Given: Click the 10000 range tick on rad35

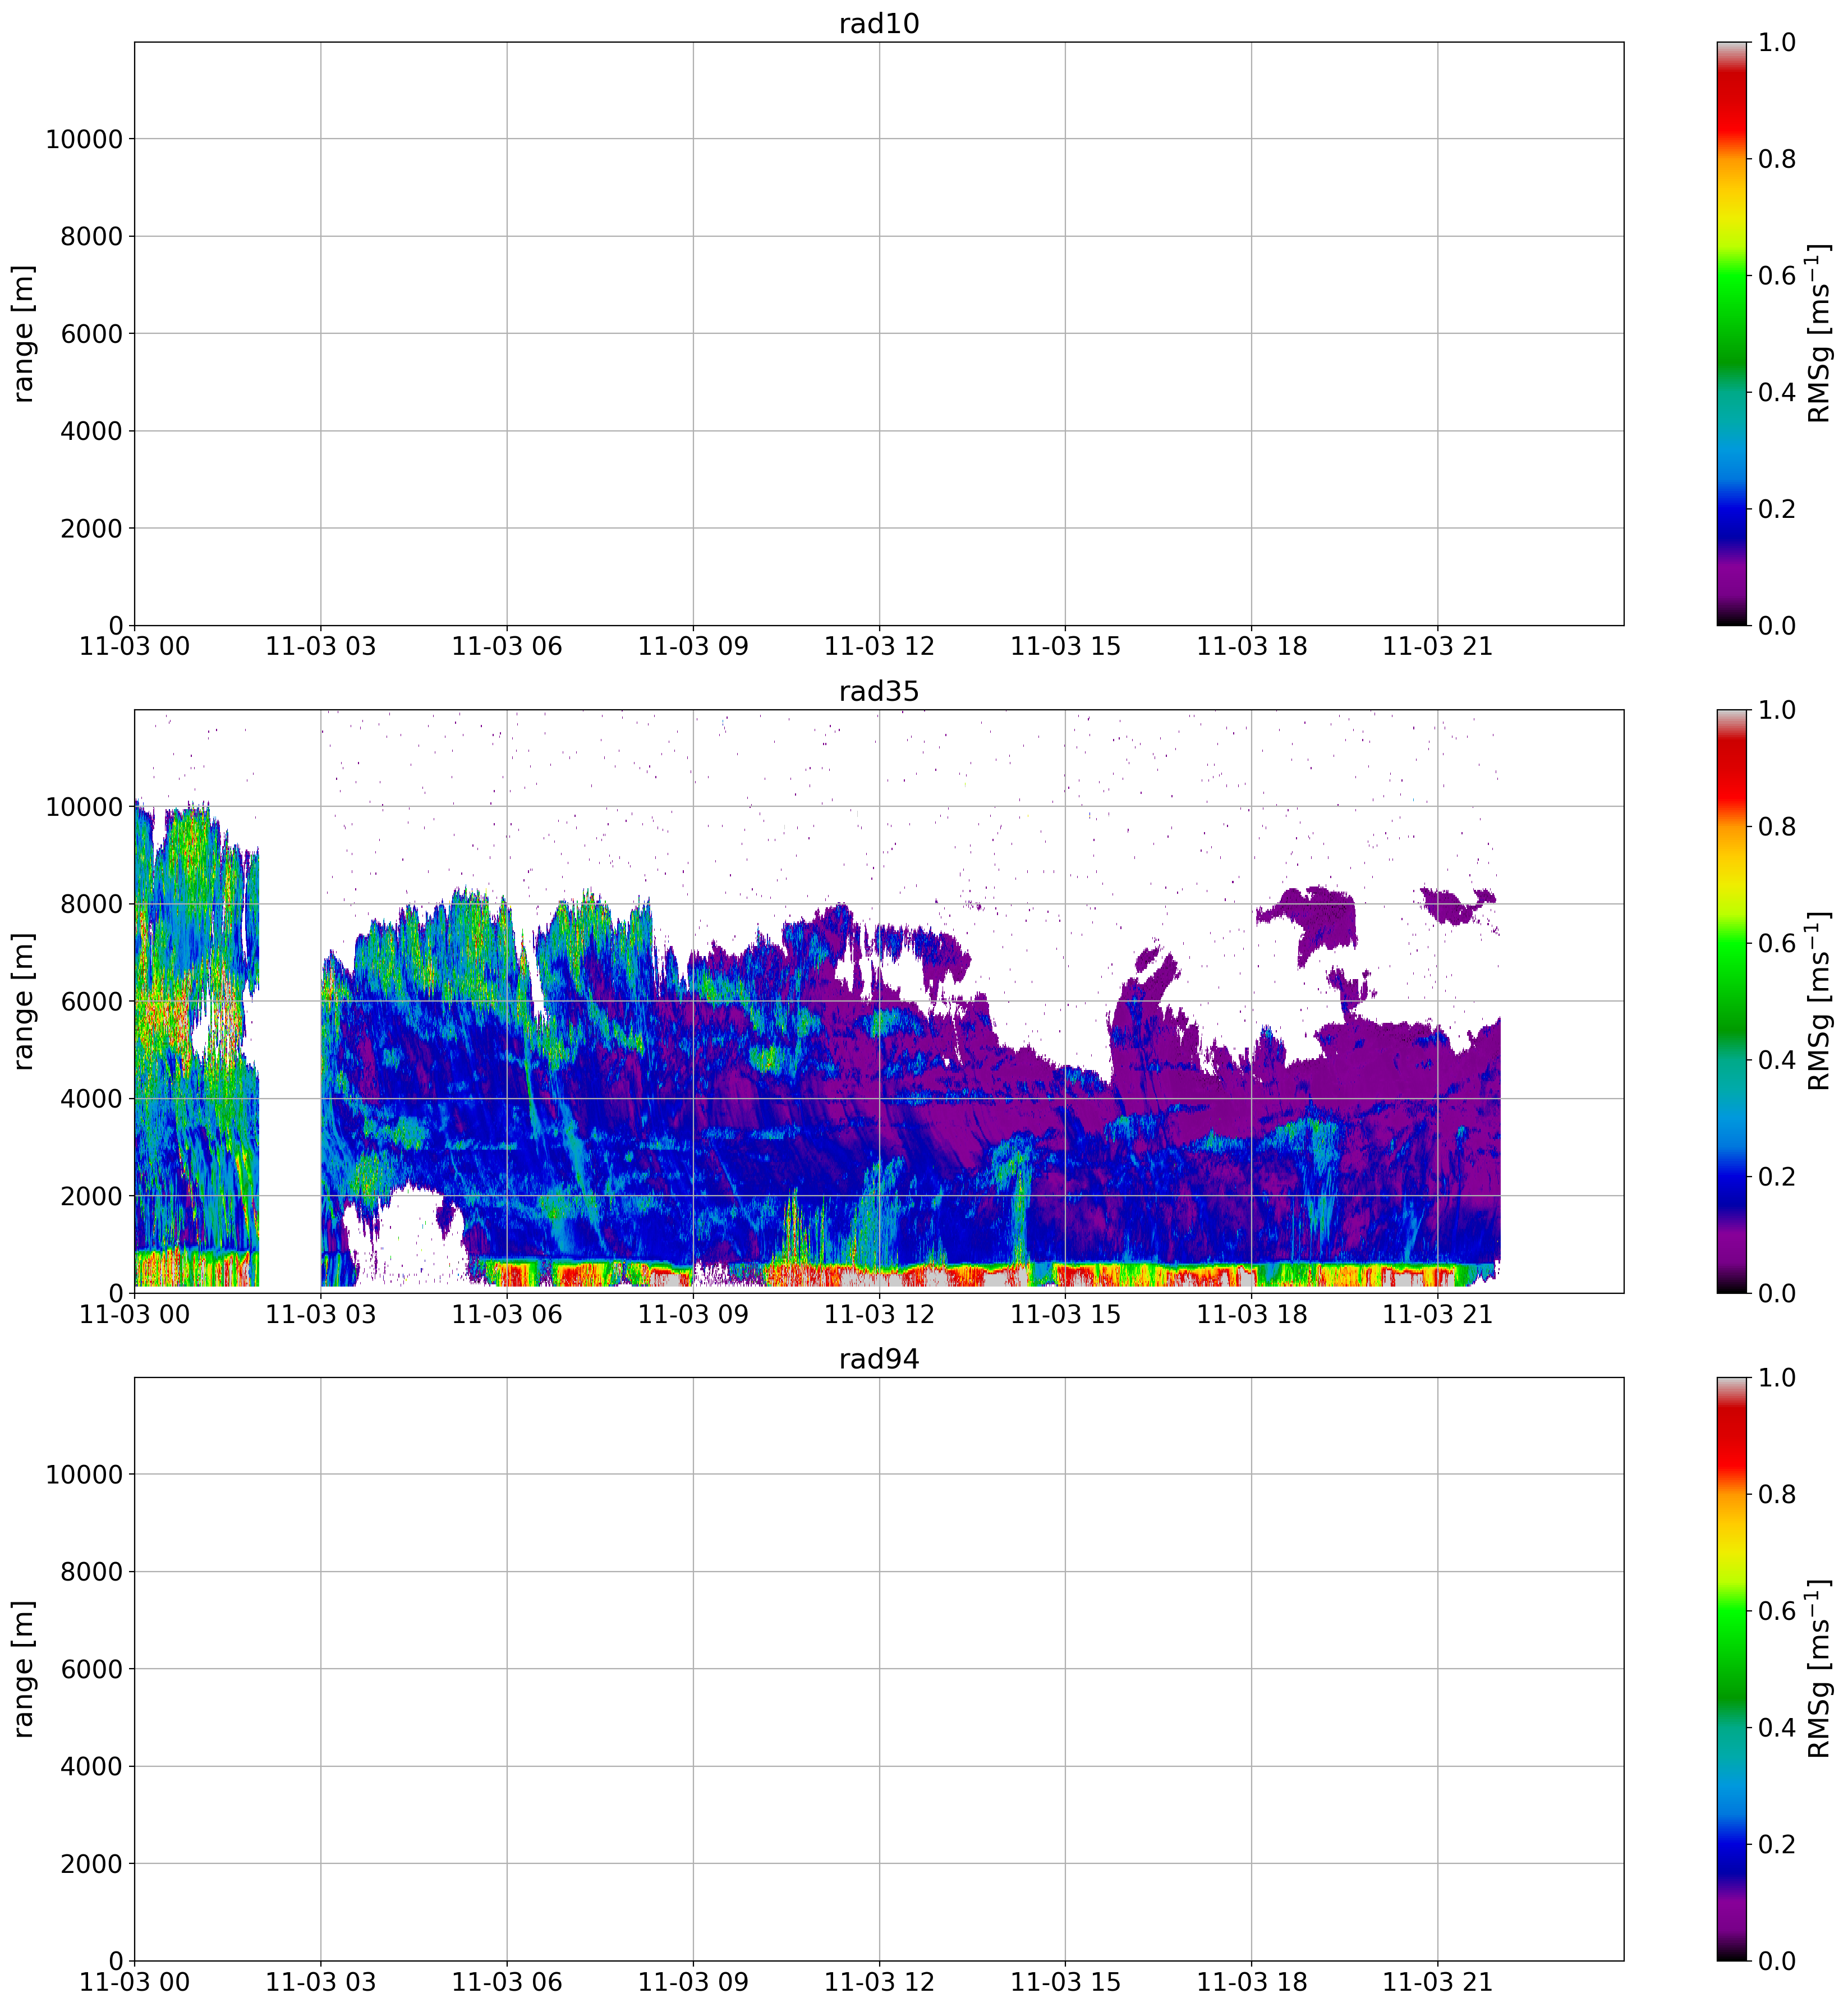Looking at the screenshot, I should (x=84, y=807).
